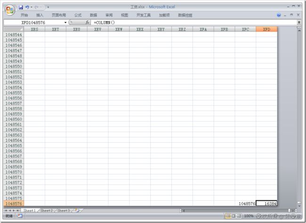The width and height of the screenshot is (306, 223).
Task: Open the Name Box dropdown arrow
Action: pyautogui.click(x=65, y=23)
